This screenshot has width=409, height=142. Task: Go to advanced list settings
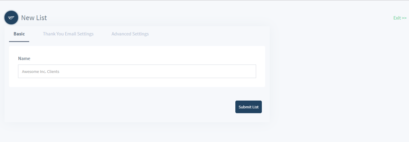click(x=130, y=34)
